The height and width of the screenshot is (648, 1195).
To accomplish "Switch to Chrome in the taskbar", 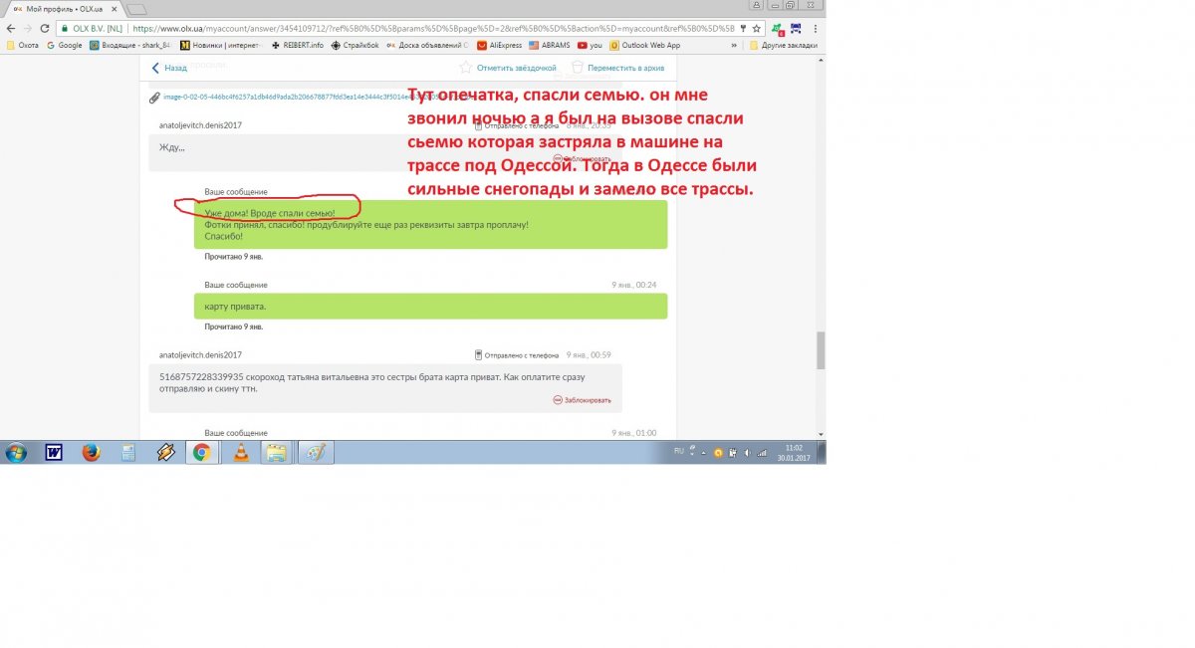I will (201, 453).
